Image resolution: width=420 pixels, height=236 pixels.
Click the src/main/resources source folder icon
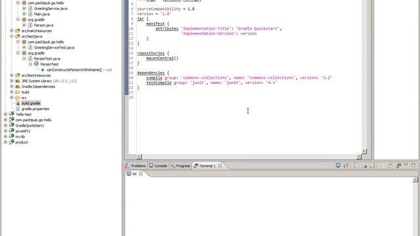[x=18, y=31]
